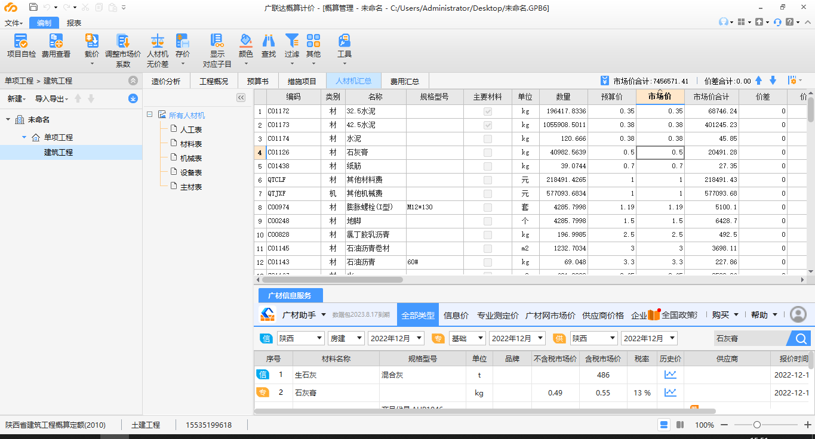Click the blue download arrow in project panel

[133, 98]
